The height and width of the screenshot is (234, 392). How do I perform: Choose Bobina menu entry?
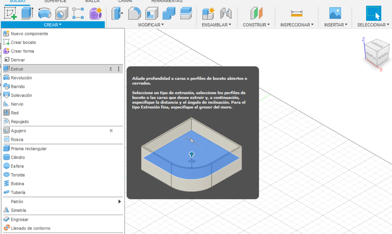[x=63, y=184]
